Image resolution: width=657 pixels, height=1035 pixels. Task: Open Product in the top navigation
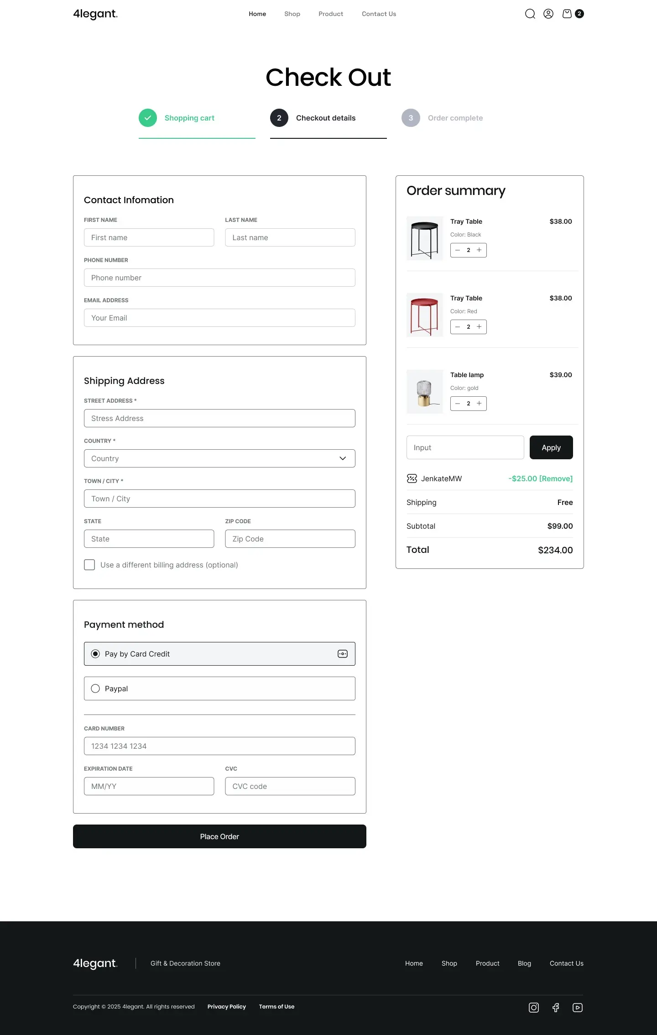point(331,14)
